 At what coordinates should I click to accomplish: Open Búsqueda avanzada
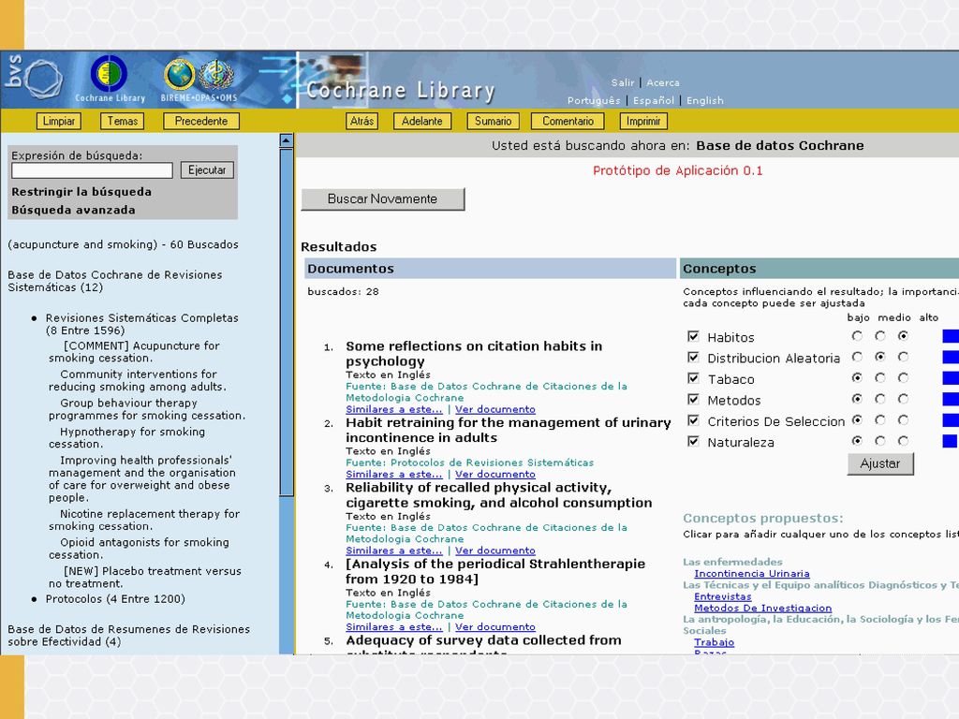point(73,210)
